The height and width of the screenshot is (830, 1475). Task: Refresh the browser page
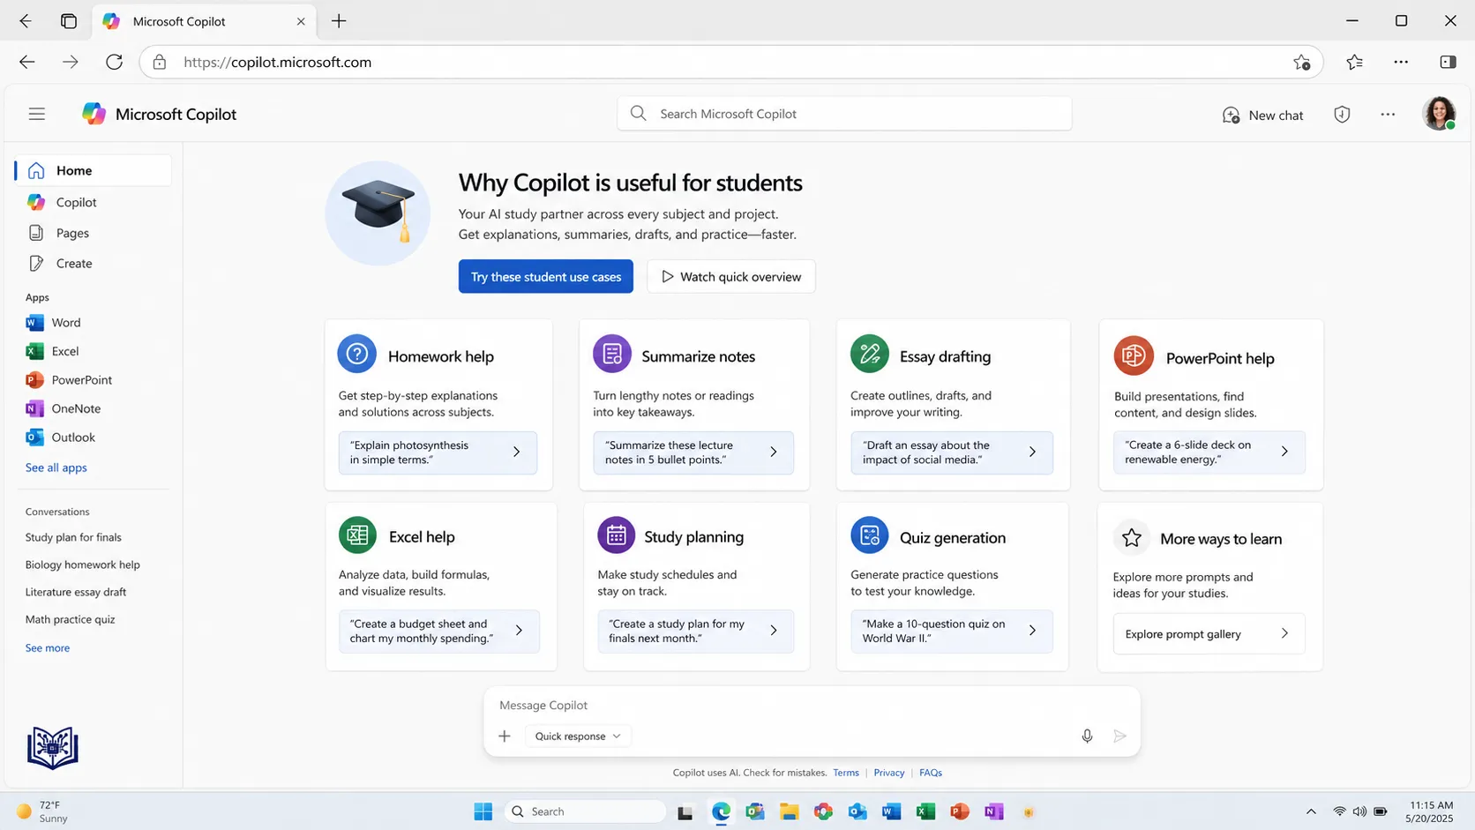point(114,62)
